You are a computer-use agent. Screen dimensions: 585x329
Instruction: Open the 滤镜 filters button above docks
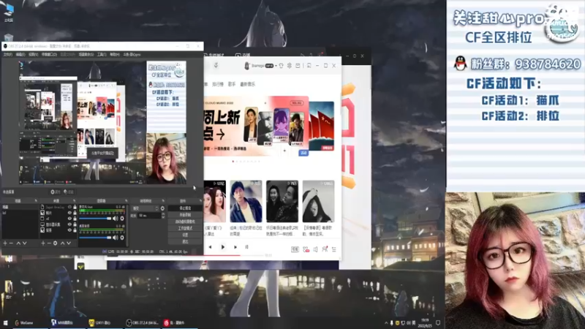click(68, 192)
